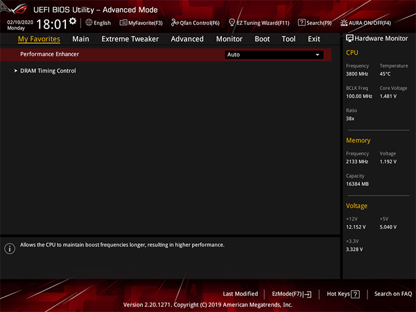
Task: Click the MyFavorite(F3) label
Action: coord(146,23)
